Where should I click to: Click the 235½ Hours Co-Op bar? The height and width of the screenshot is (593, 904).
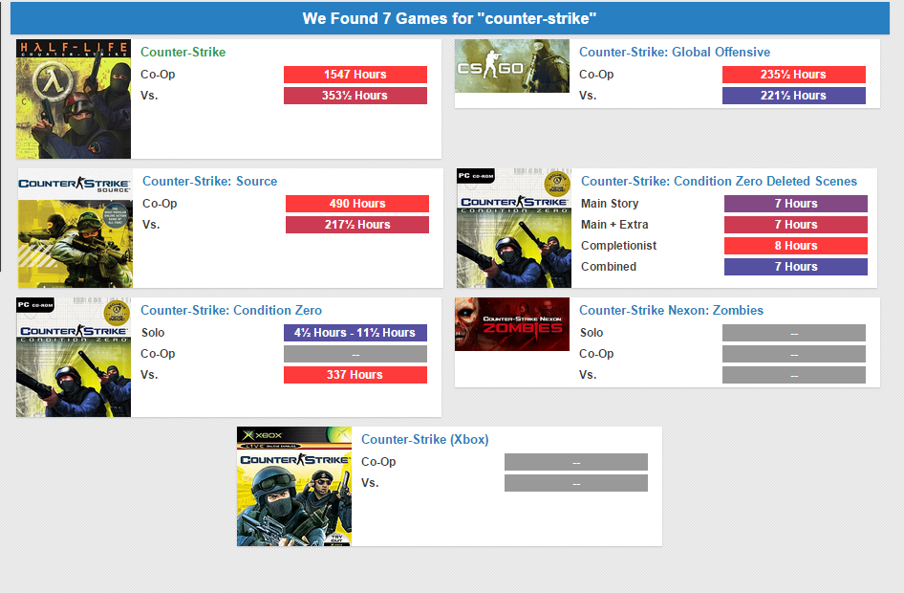pyautogui.click(x=794, y=75)
